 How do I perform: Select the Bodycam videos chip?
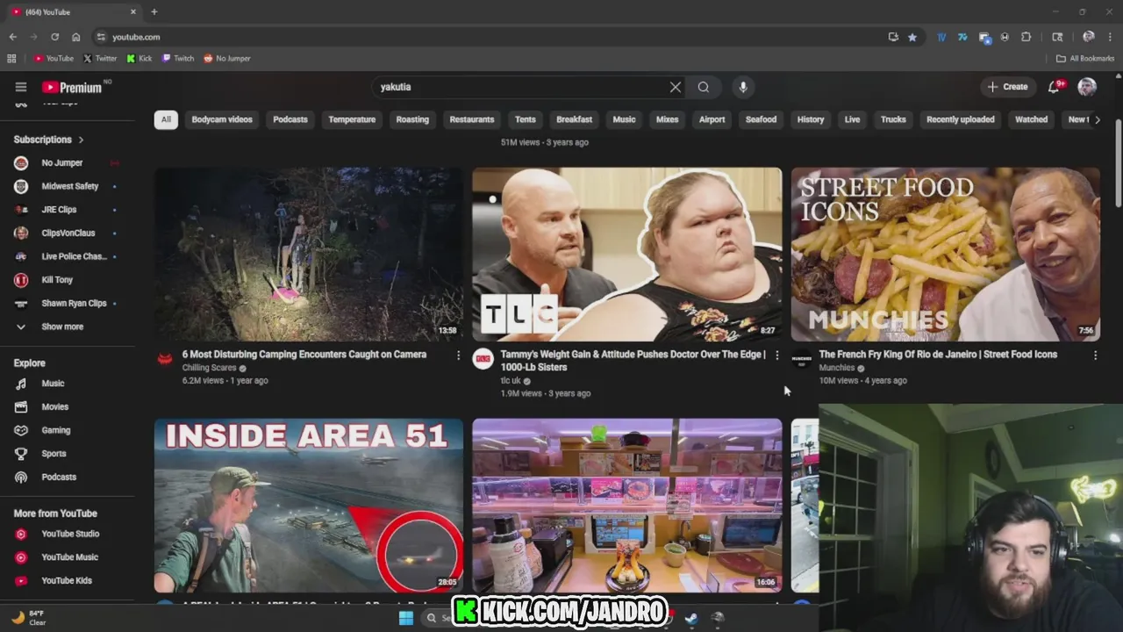[x=222, y=119]
